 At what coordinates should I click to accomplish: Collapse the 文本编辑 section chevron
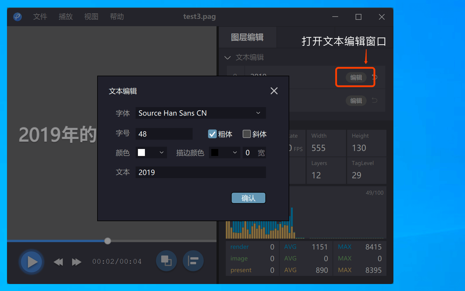click(x=228, y=58)
